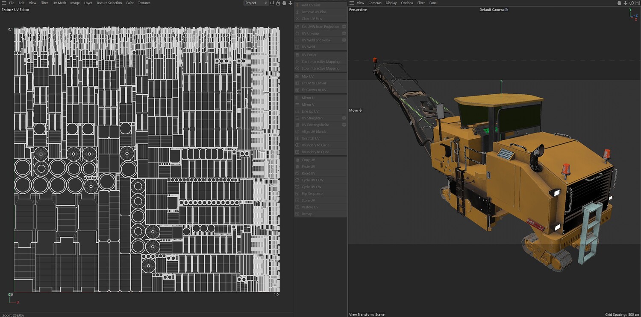The height and width of the screenshot is (317, 641).
Task: Click Fit UV to Canvas
Action: (314, 83)
